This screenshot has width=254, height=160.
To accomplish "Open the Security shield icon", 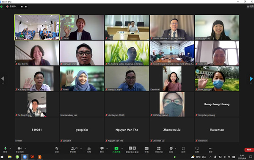I will [x=57, y=149].
